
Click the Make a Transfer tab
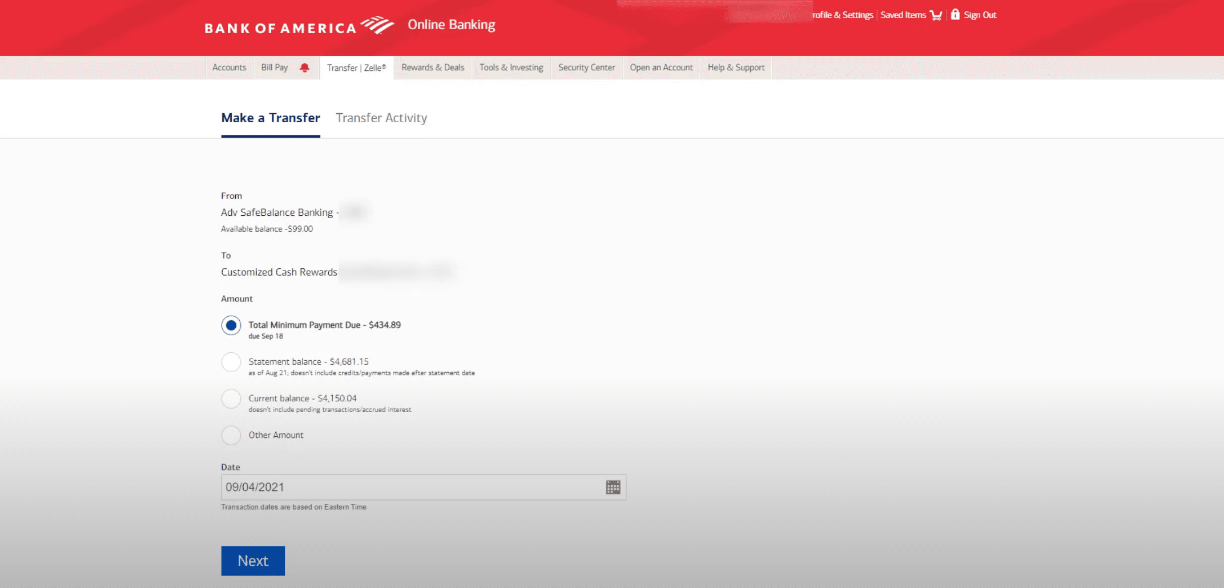(x=271, y=118)
